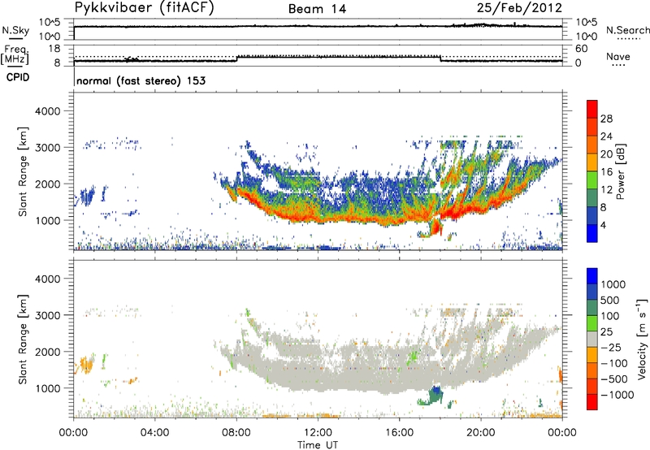Click the 'Beam 14' heading
Viewport: 650px width, 450px height.
[x=317, y=9]
